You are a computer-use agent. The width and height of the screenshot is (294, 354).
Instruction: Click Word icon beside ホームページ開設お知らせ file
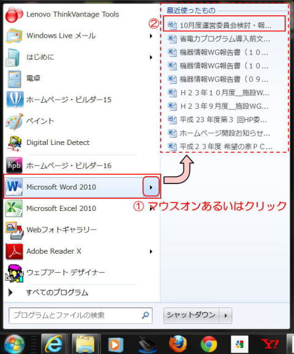(172, 133)
